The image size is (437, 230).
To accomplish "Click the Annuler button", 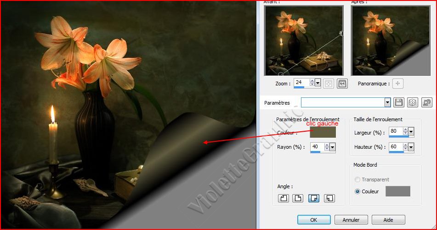I will click(x=351, y=220).
